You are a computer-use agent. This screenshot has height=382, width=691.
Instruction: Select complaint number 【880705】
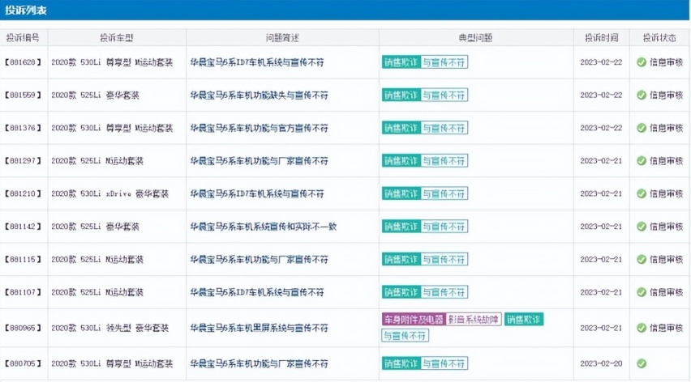pyautogui.click(x=23, y=363)
